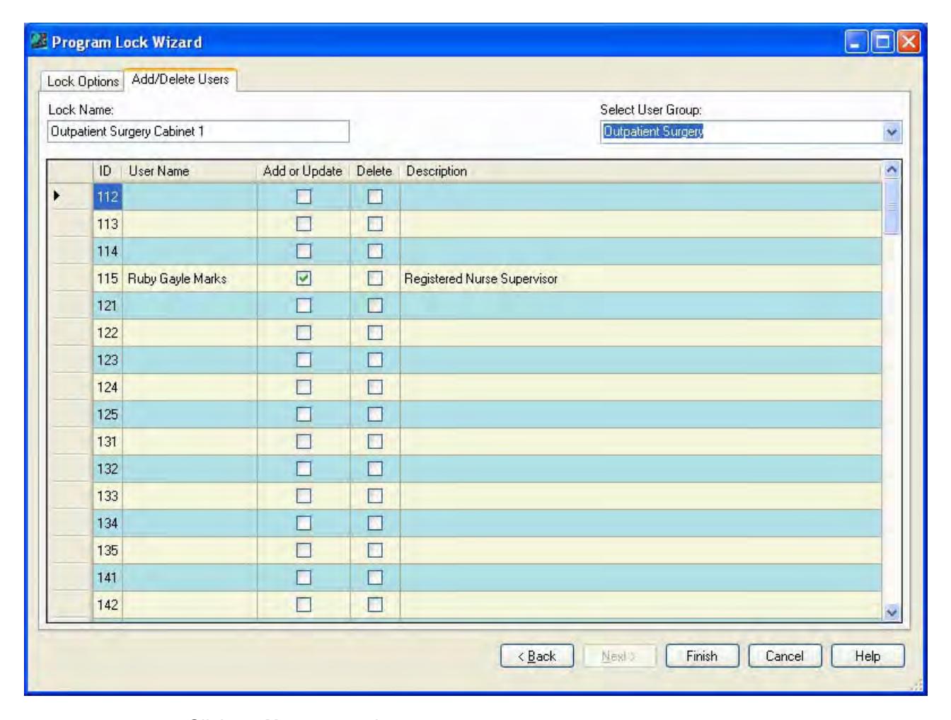Click the ID cell 115
The image size is (951, 720).
[x=108, y=279]
